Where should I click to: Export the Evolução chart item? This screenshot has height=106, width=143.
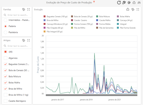pos(128,9)
